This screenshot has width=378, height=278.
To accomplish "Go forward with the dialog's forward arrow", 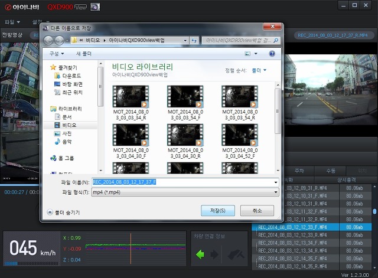I will (59, 41).
